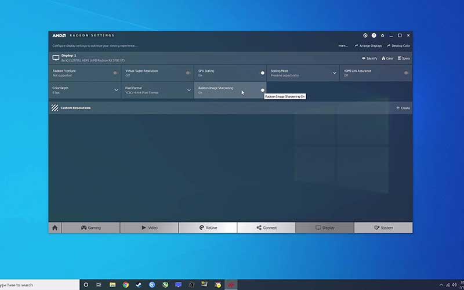The height and width of the screenshot is (290, 464).
Task: Toggle Virtual Super Resolution switch
Action: pos(188,73)
